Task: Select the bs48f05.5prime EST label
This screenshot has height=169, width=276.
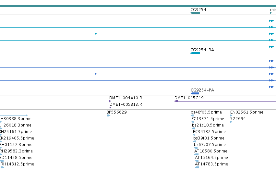Action: [206, 112]
